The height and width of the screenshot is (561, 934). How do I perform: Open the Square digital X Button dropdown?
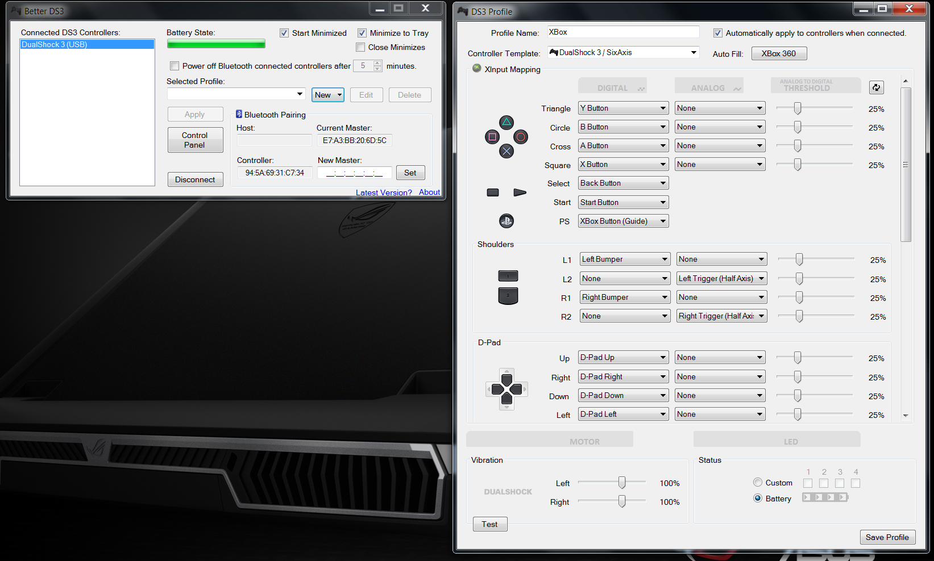pyautogui.click(x=623, y=164)
